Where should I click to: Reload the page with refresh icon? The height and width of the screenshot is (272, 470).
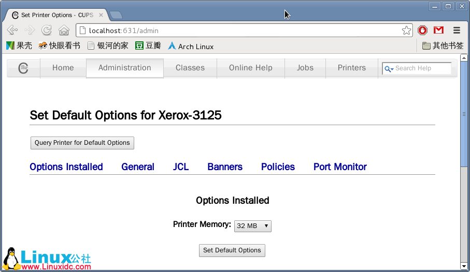[47, 31]
